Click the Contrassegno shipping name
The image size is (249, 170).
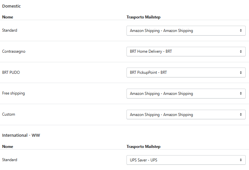14,51
